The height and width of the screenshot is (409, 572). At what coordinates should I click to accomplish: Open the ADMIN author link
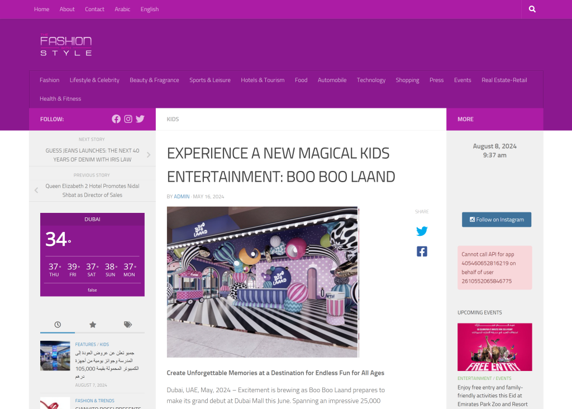coord(182,196)
